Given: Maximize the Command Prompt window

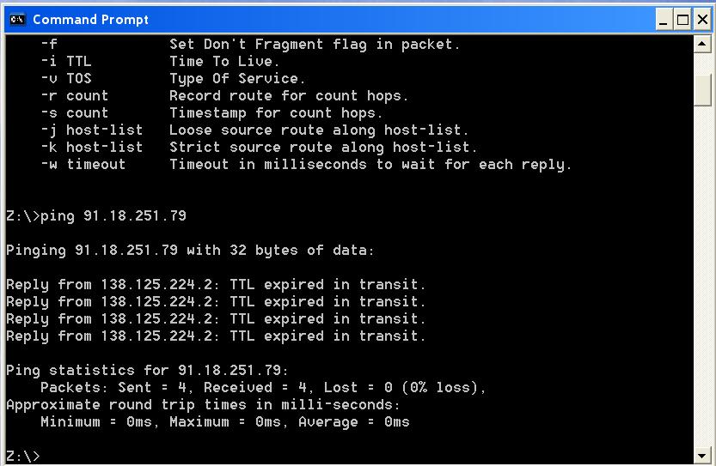Looking at the screenshot, I should point(683,20).
